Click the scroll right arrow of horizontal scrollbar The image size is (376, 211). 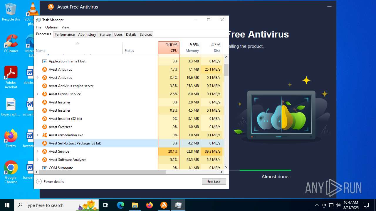[x=221, y=172]
